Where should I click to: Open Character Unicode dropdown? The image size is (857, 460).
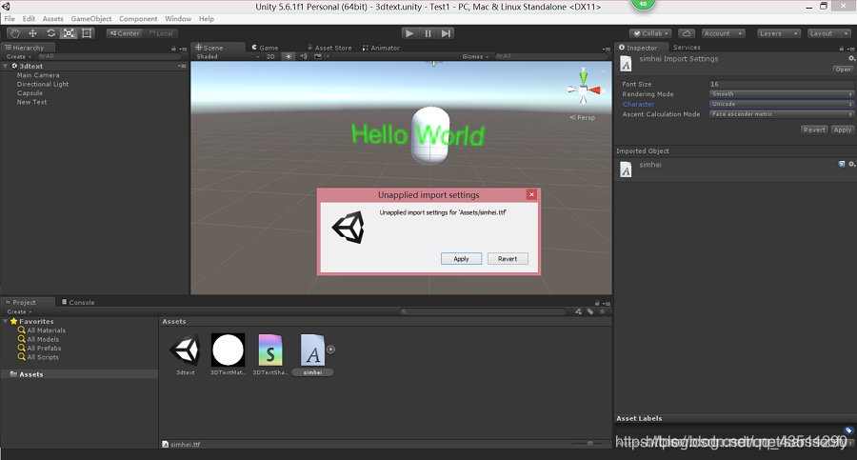(x=781, y=104)
